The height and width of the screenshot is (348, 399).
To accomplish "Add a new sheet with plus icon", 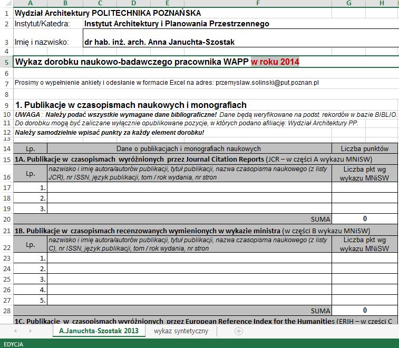I will (239, 331).
